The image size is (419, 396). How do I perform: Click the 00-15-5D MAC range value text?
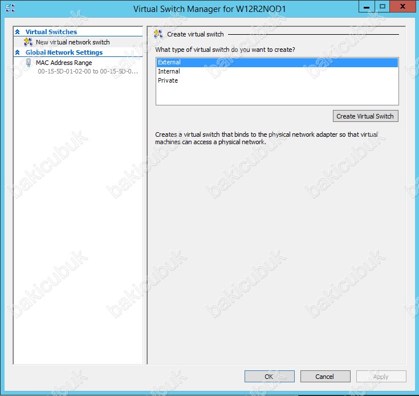click(x=87, y=72)
